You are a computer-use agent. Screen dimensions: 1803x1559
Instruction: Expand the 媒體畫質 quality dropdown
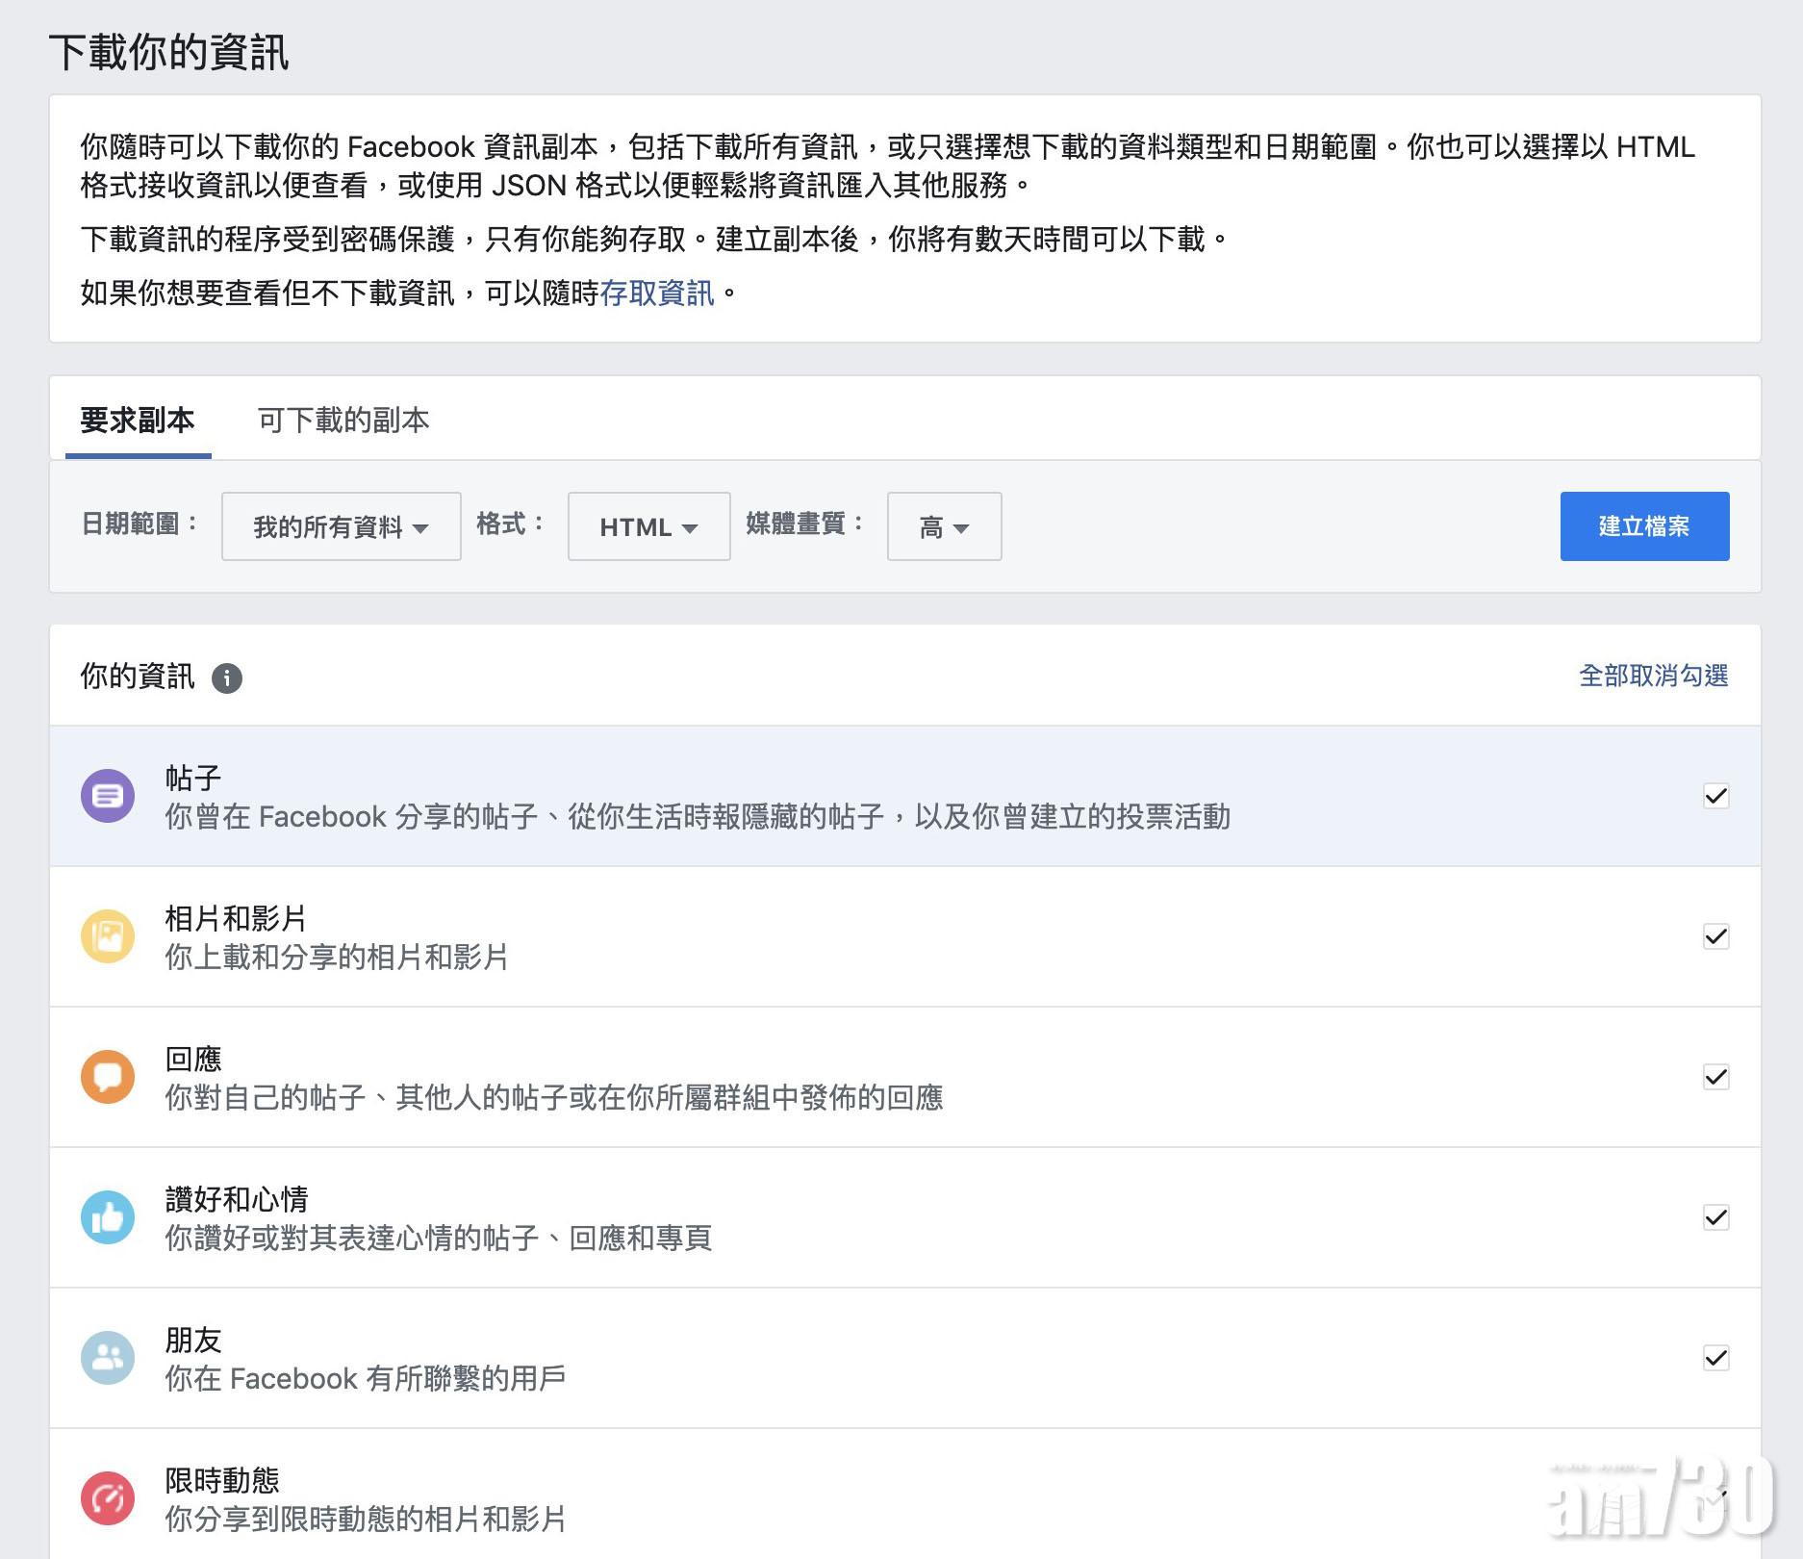pos(944,526)
